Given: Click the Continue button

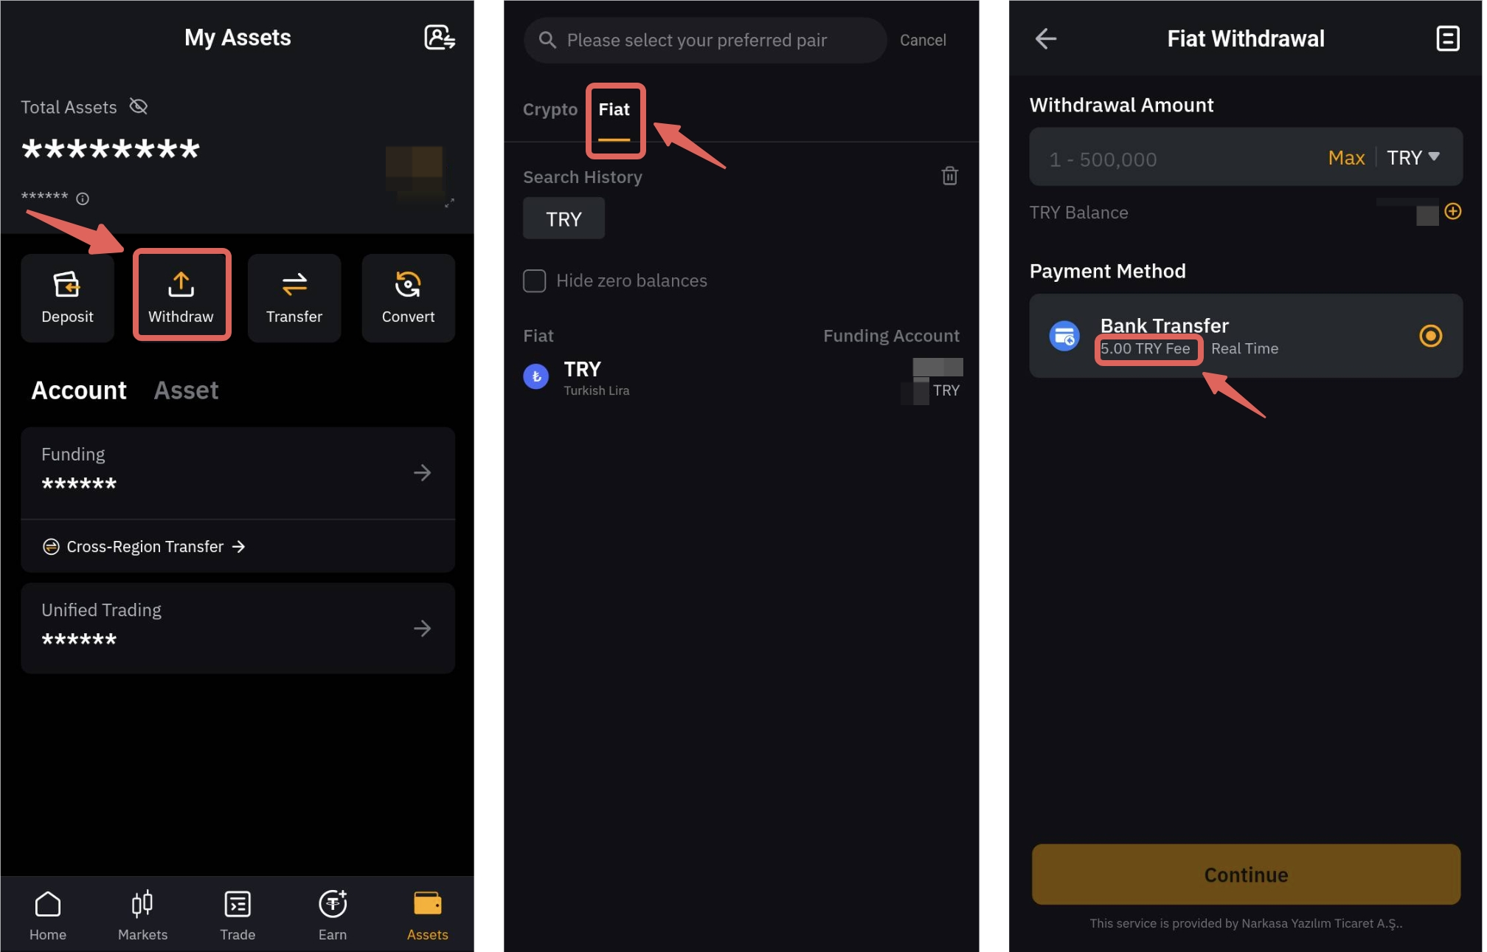Looking at the screenshot, I should point(1246,875).
